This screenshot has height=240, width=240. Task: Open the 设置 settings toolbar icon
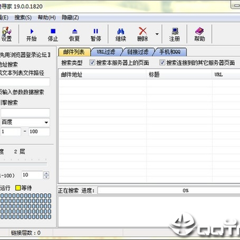pos(7,35)
